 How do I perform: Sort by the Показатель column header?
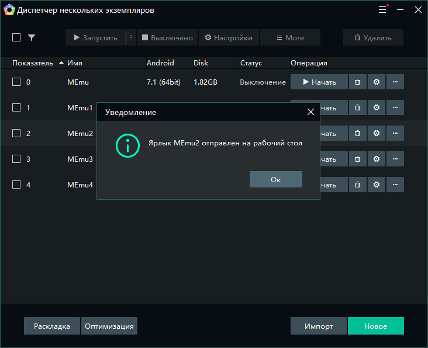(33, 63)
